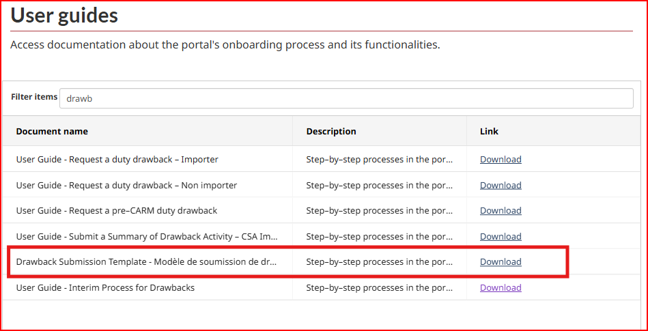The height and width of the screenshot is (331, 648).
Task: Click the Description column header
Action: (x=330, y=131)
